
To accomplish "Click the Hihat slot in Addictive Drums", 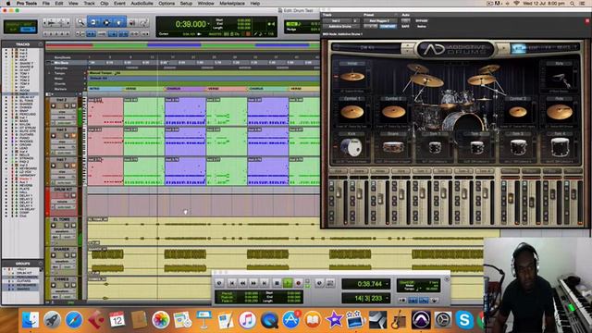I will [x=351, y=77].
